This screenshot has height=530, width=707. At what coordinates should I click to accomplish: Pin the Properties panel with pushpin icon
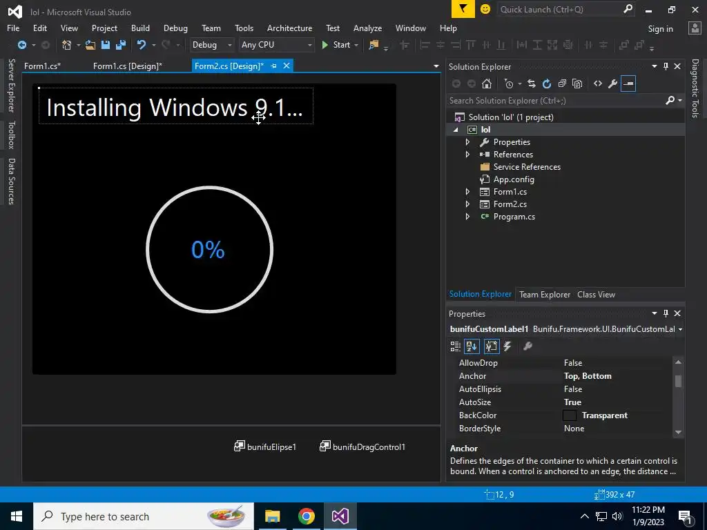[666, 313]
